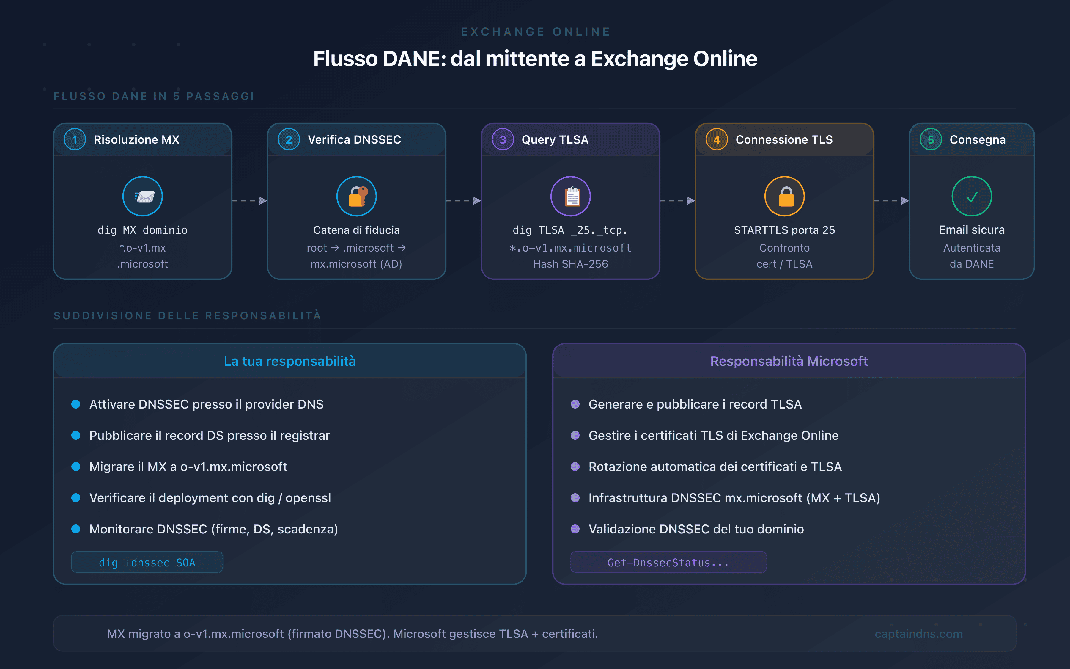Image resolution: width=1070 pixels, height=669 pixels.
Task: Click the 'cert / TLSA' text
Action: pyautogui.click(x=785, y=264)
